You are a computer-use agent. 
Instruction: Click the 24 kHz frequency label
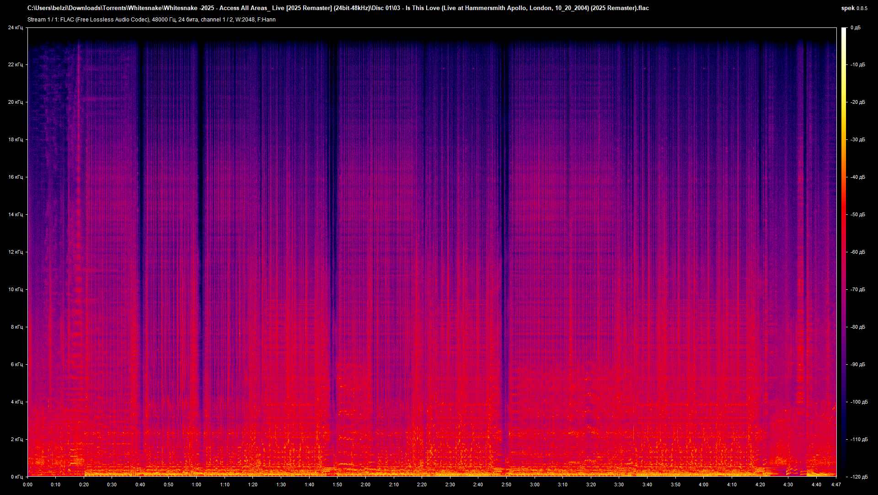(x=15, y=27)
